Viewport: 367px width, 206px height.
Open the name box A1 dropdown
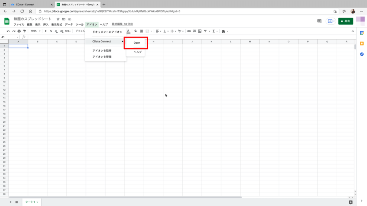pyautogui.click(x=18, y=37)
